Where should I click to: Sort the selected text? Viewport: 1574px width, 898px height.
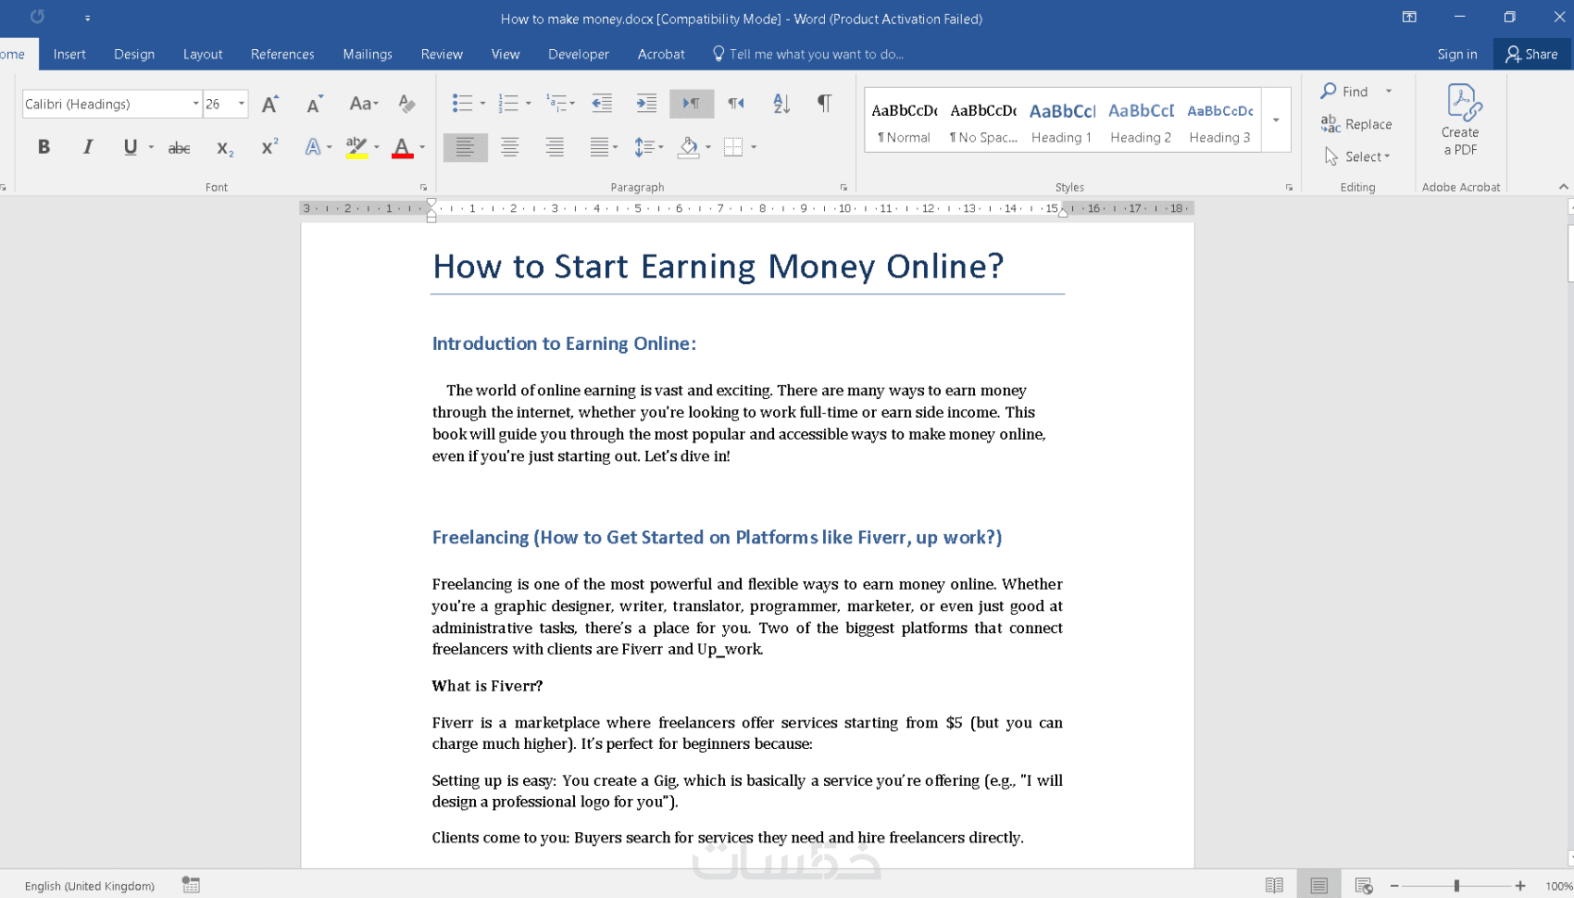pos(781,104)
